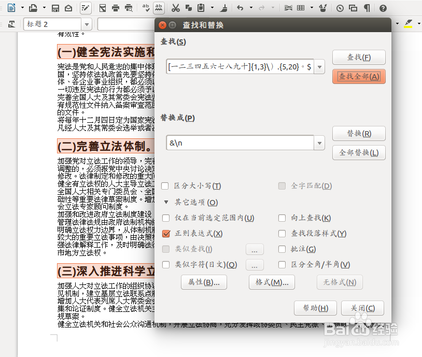Copy selection using the Copy icon
The height and width of the screenshot is (357, 422).
(x=189, y=8)
